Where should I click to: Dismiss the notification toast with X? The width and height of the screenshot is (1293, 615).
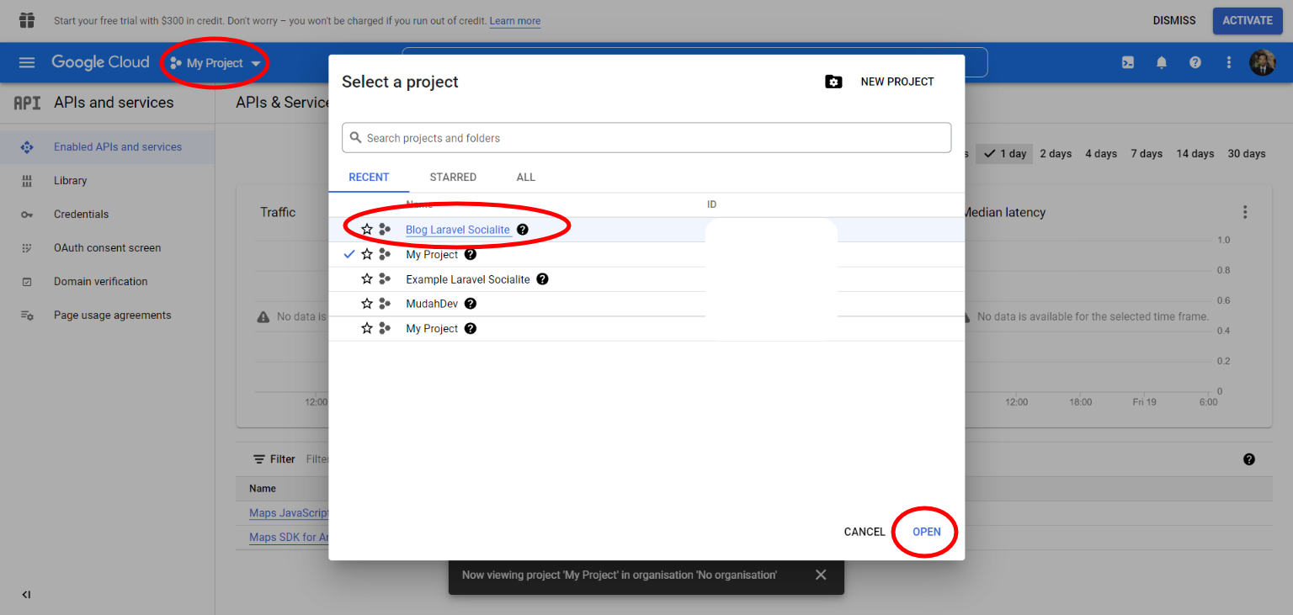click(821, 575)
